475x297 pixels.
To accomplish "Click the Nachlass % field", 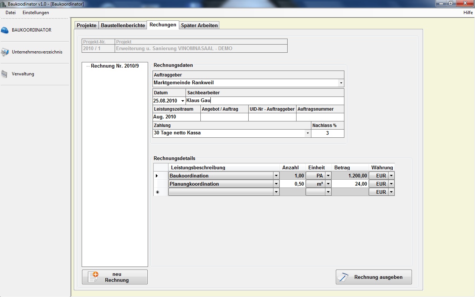I will pyautogui.click(x=327, y=133).
